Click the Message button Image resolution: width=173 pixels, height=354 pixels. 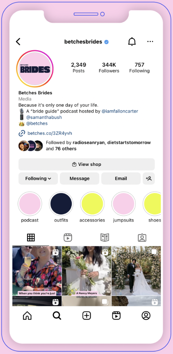[80, 178]
